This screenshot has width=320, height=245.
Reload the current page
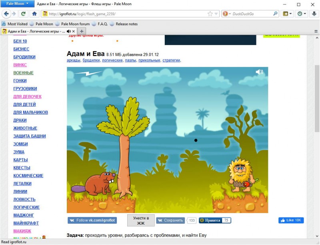pos(23,14)
